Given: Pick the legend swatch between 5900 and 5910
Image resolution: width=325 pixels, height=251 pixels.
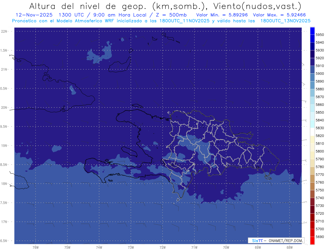Looking at the screenshot, I should pos(312,70).
